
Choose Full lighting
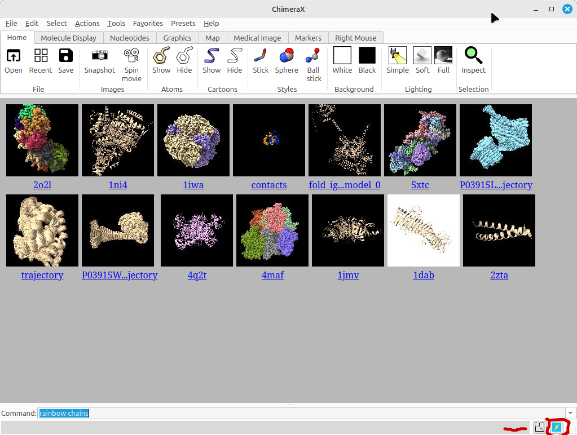(x=443, y=56)
